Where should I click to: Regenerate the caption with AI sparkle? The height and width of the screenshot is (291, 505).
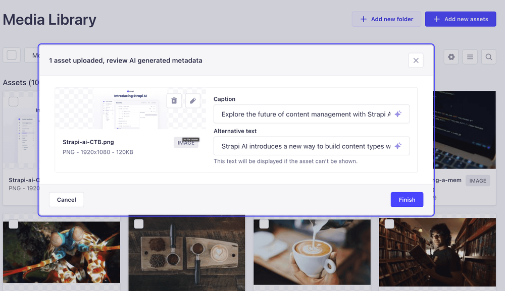(398, 114)
